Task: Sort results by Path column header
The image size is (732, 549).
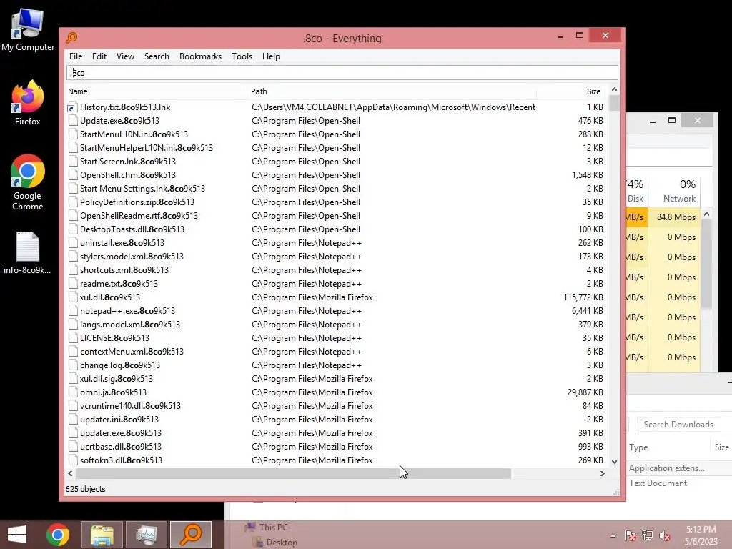Action: (x=392, y=91)
